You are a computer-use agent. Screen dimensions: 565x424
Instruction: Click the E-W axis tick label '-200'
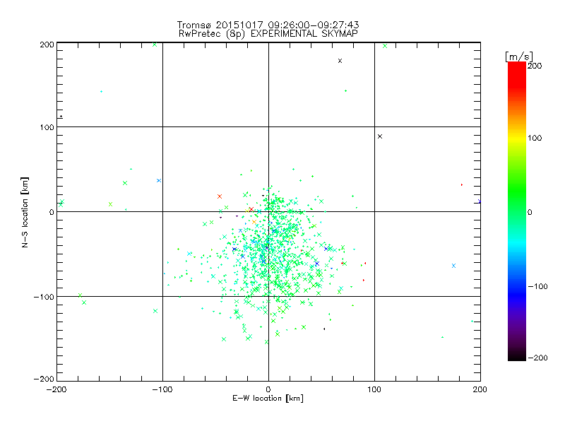pyautogui.click(x=56, y=389)
